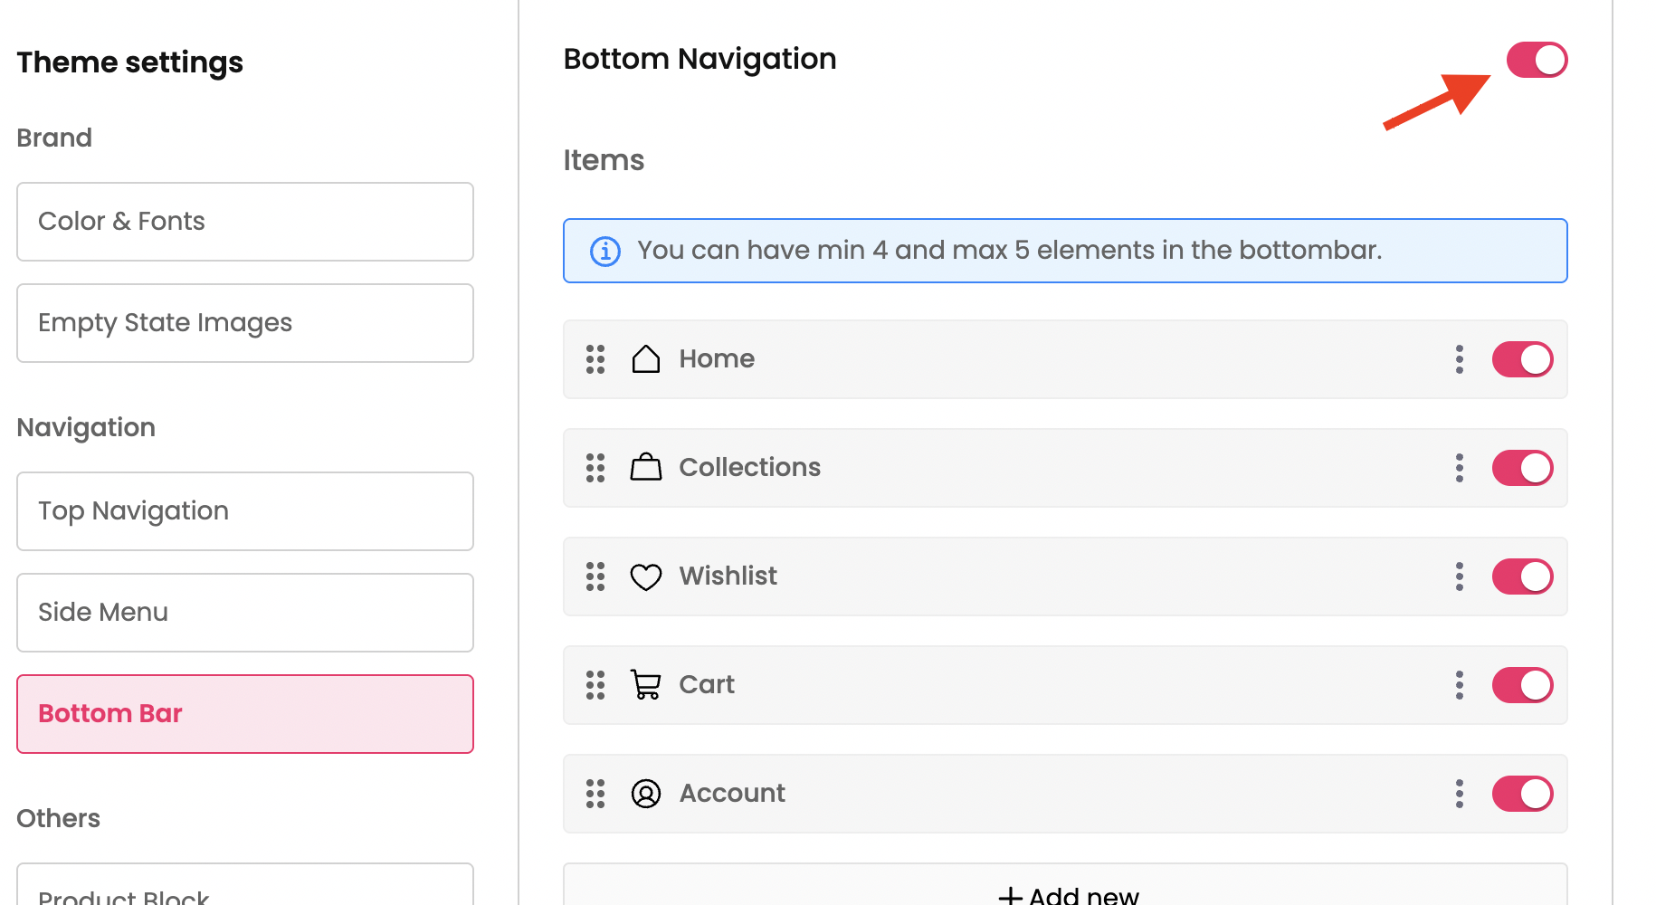Click the Cart icon

click(645, 685)
